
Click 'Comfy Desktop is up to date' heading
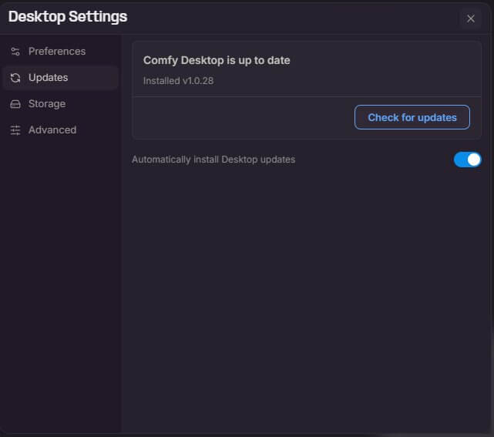217,60
